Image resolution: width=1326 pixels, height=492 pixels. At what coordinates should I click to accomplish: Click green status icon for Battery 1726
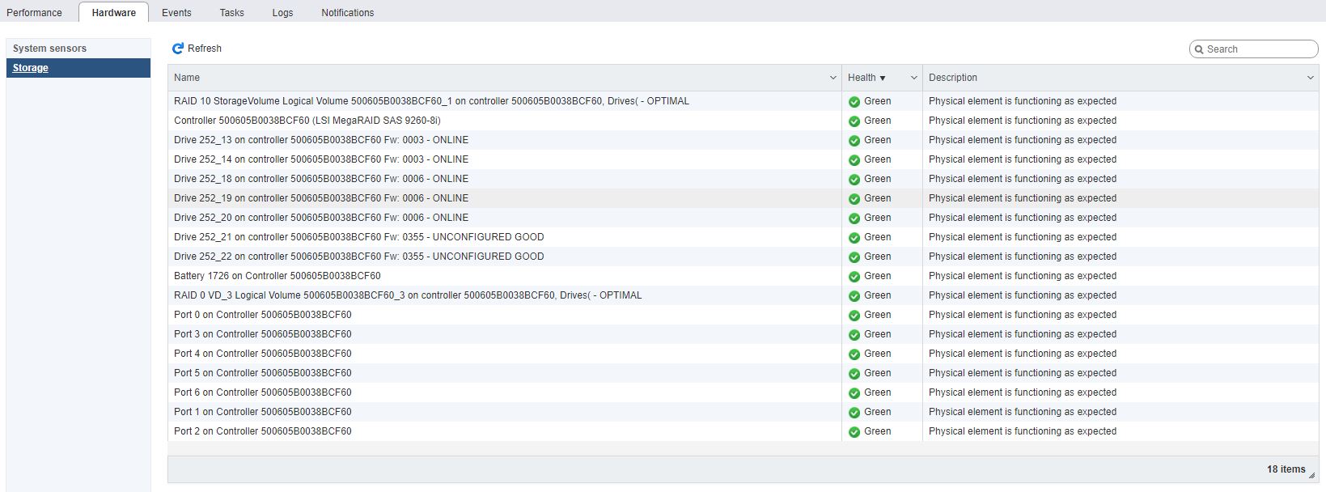[x=854, y=277]
